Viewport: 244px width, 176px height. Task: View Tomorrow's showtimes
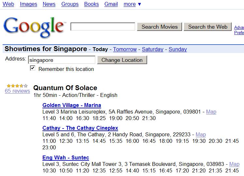click(x=125, y=49)
